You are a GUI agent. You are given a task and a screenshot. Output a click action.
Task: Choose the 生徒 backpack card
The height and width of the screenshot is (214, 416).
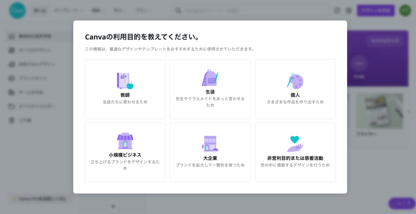tap(210, 89)
